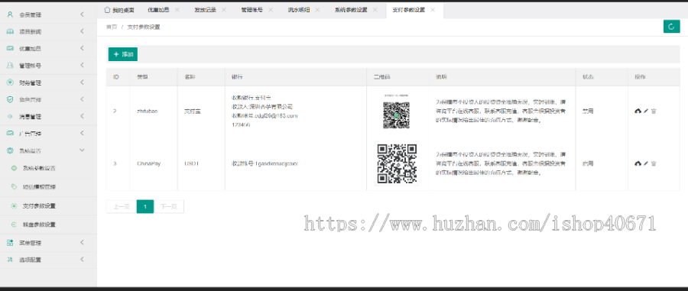
Task: Click the 禁用 status in zhifubao row
Action: 588,112
